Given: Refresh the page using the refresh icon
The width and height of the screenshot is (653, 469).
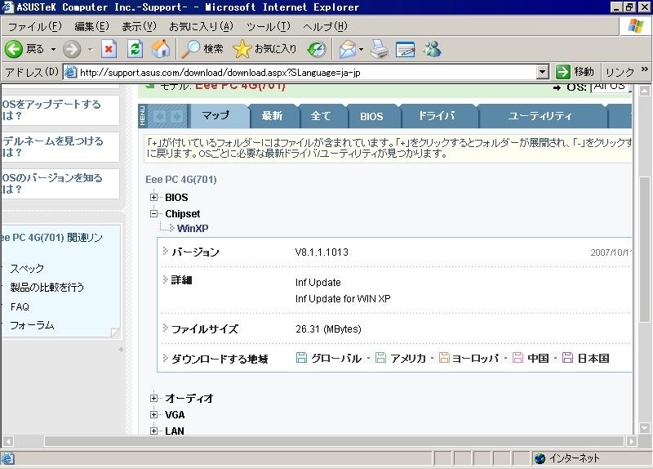Looking at the screenshot, I should pyautogui.click(x=135, y=49).
